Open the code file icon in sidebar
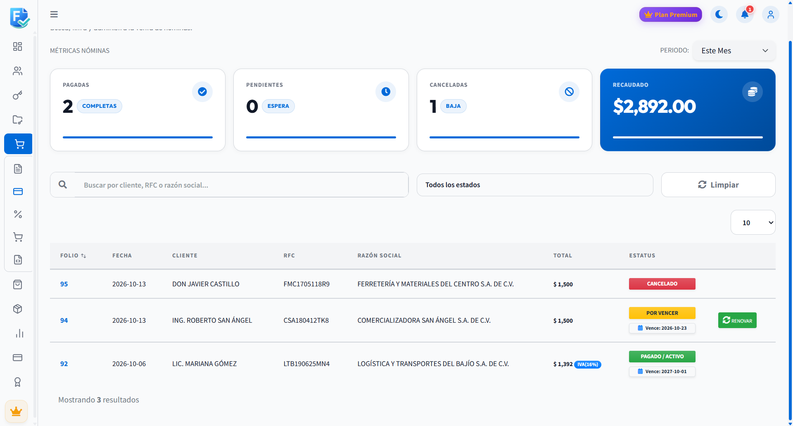The width and height of the screenshot is (793, 426). tap(18, 259)
